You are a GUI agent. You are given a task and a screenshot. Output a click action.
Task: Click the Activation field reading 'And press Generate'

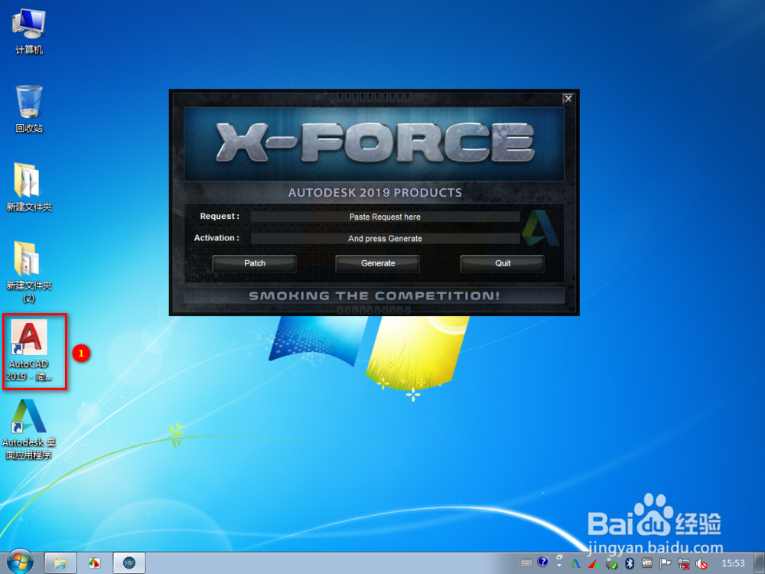click(385, 238)
